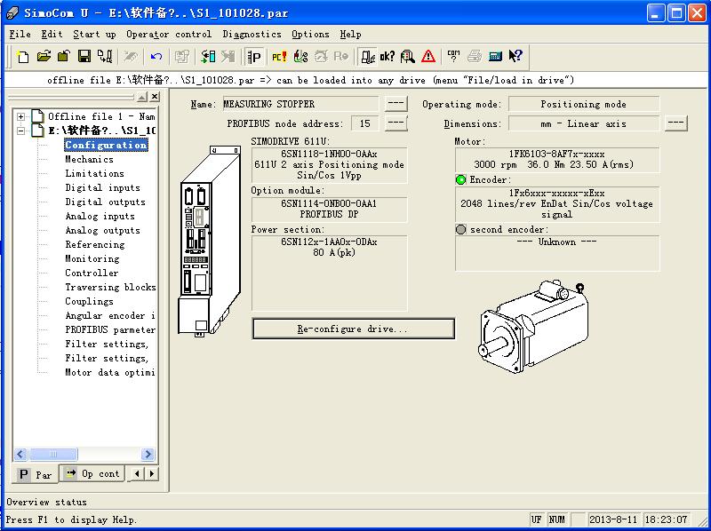Click the 'PC!' toolbar icon

tap(279, 57)
